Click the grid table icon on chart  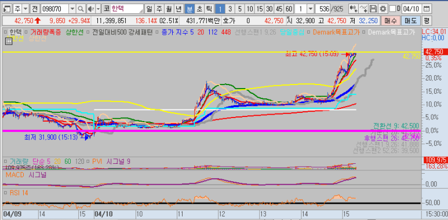9,42
